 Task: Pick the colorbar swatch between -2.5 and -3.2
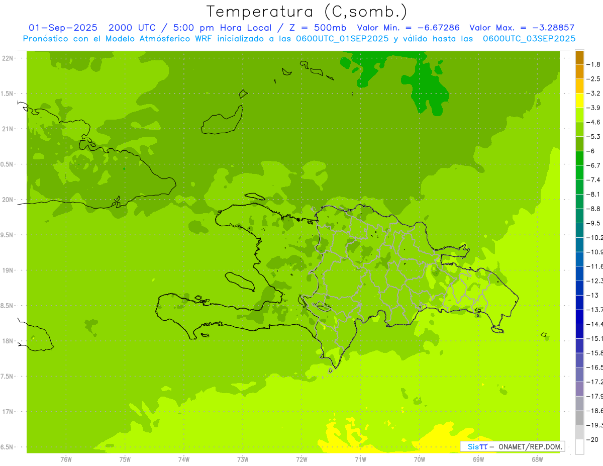tap(579, 86)
